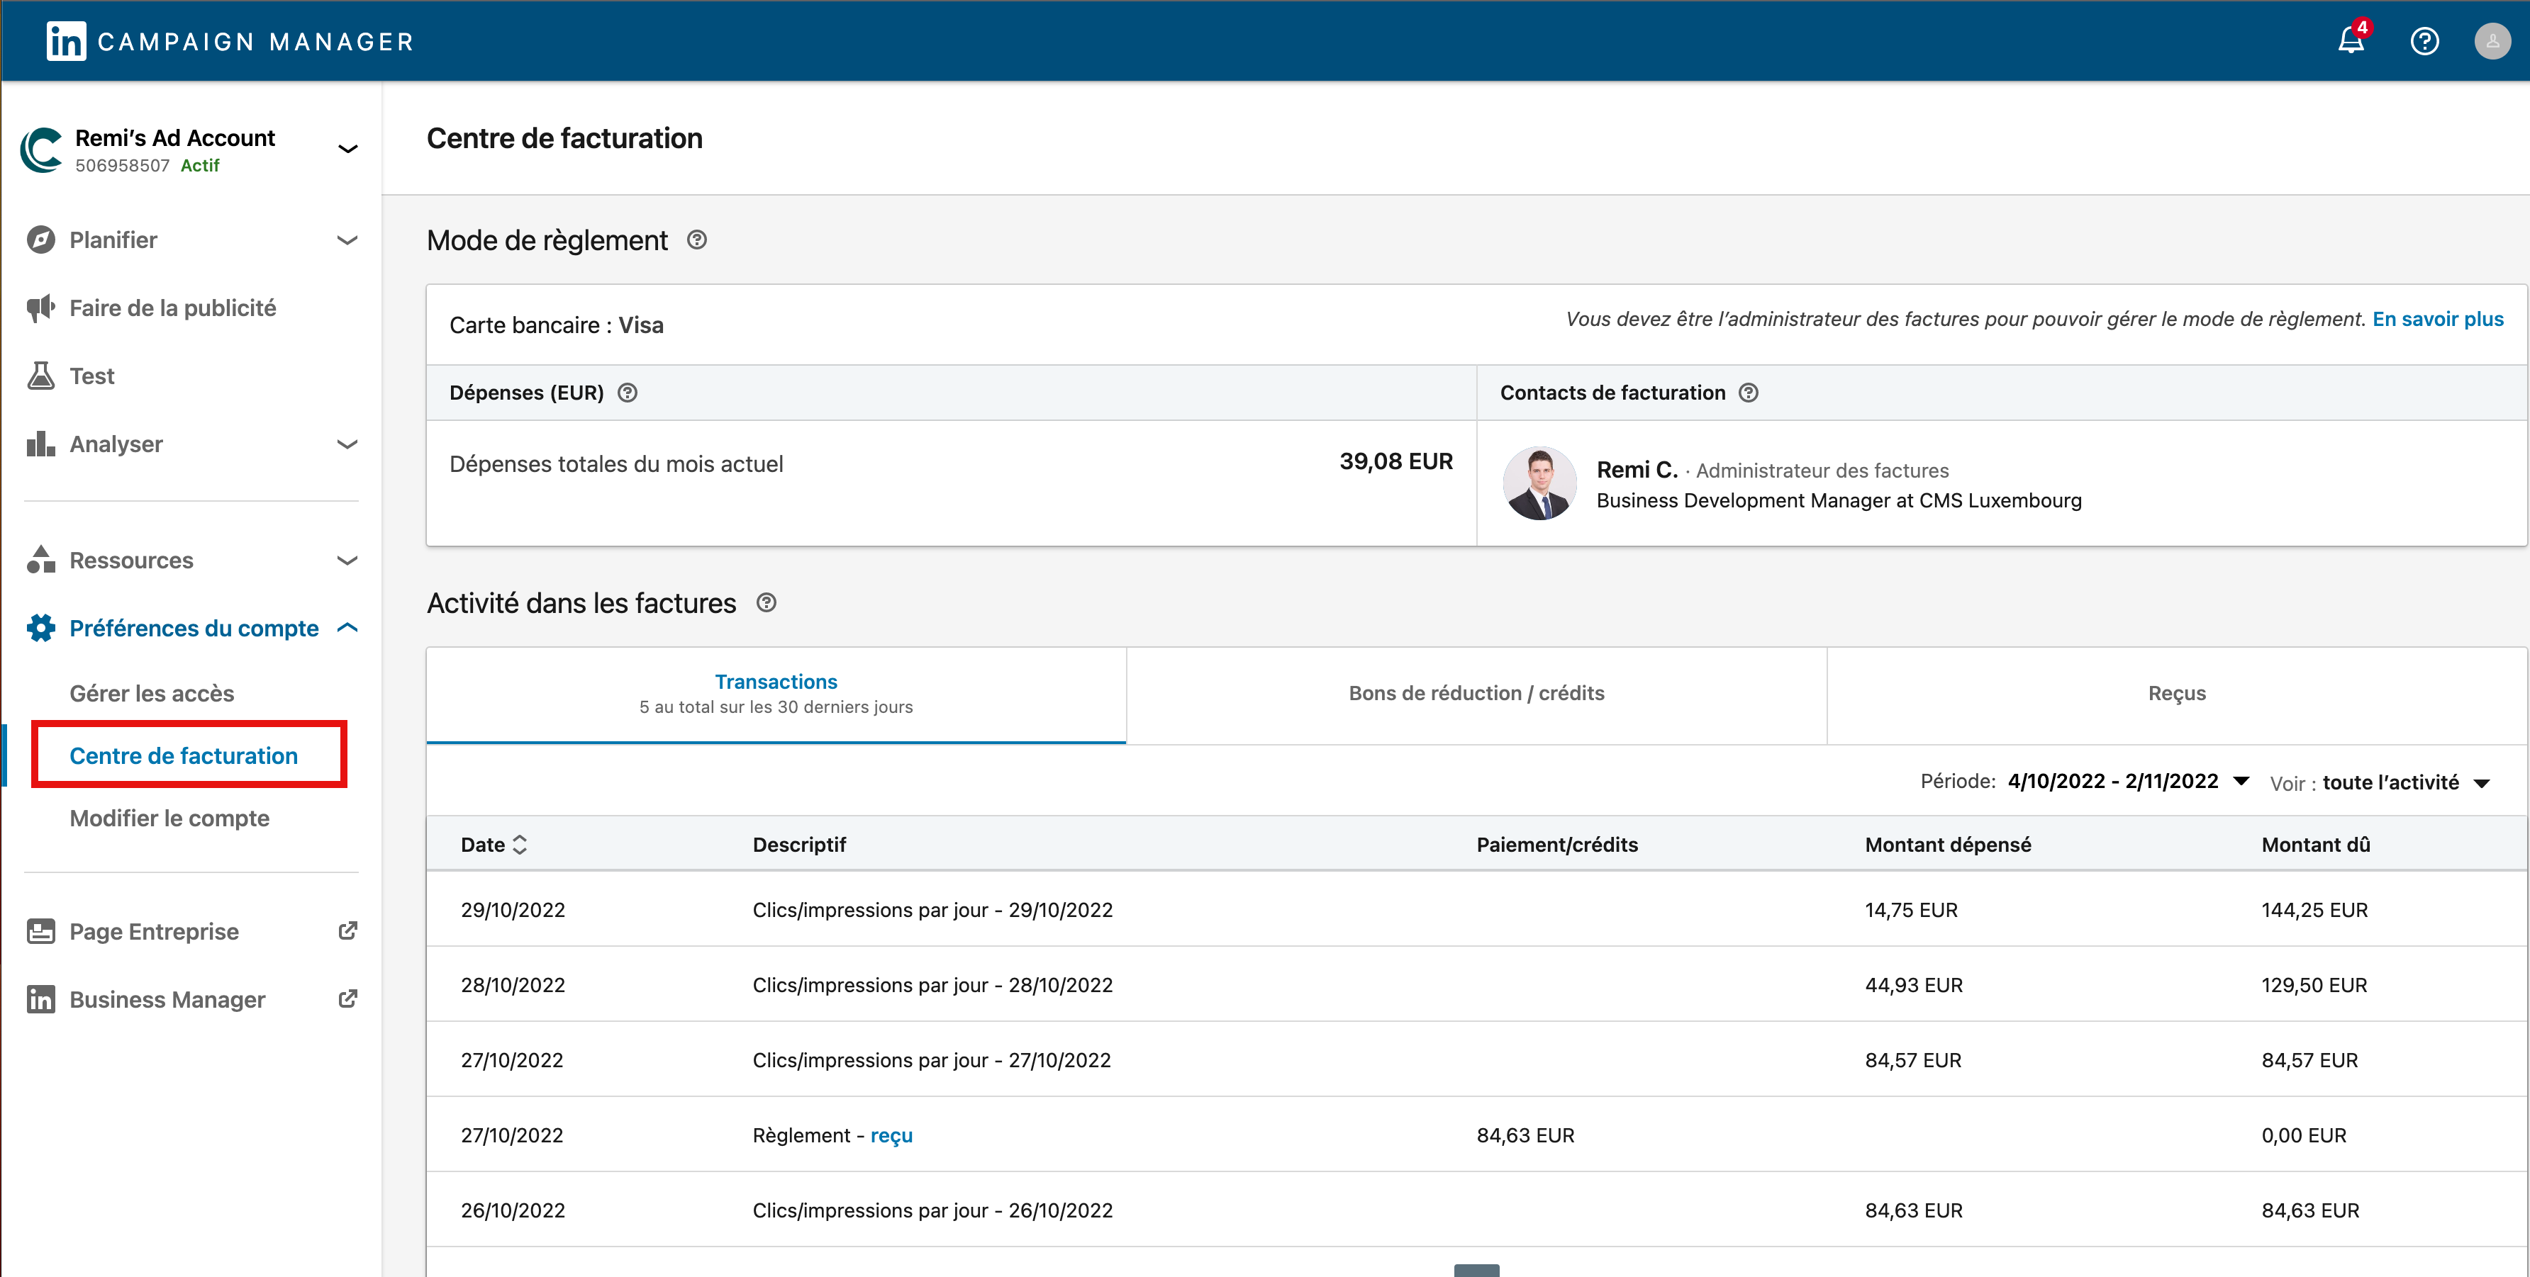Expand the Remi's Ad Account switcher chevron
The height and width of the screenshot is (1277, 2530).
[x=347, y=150]
